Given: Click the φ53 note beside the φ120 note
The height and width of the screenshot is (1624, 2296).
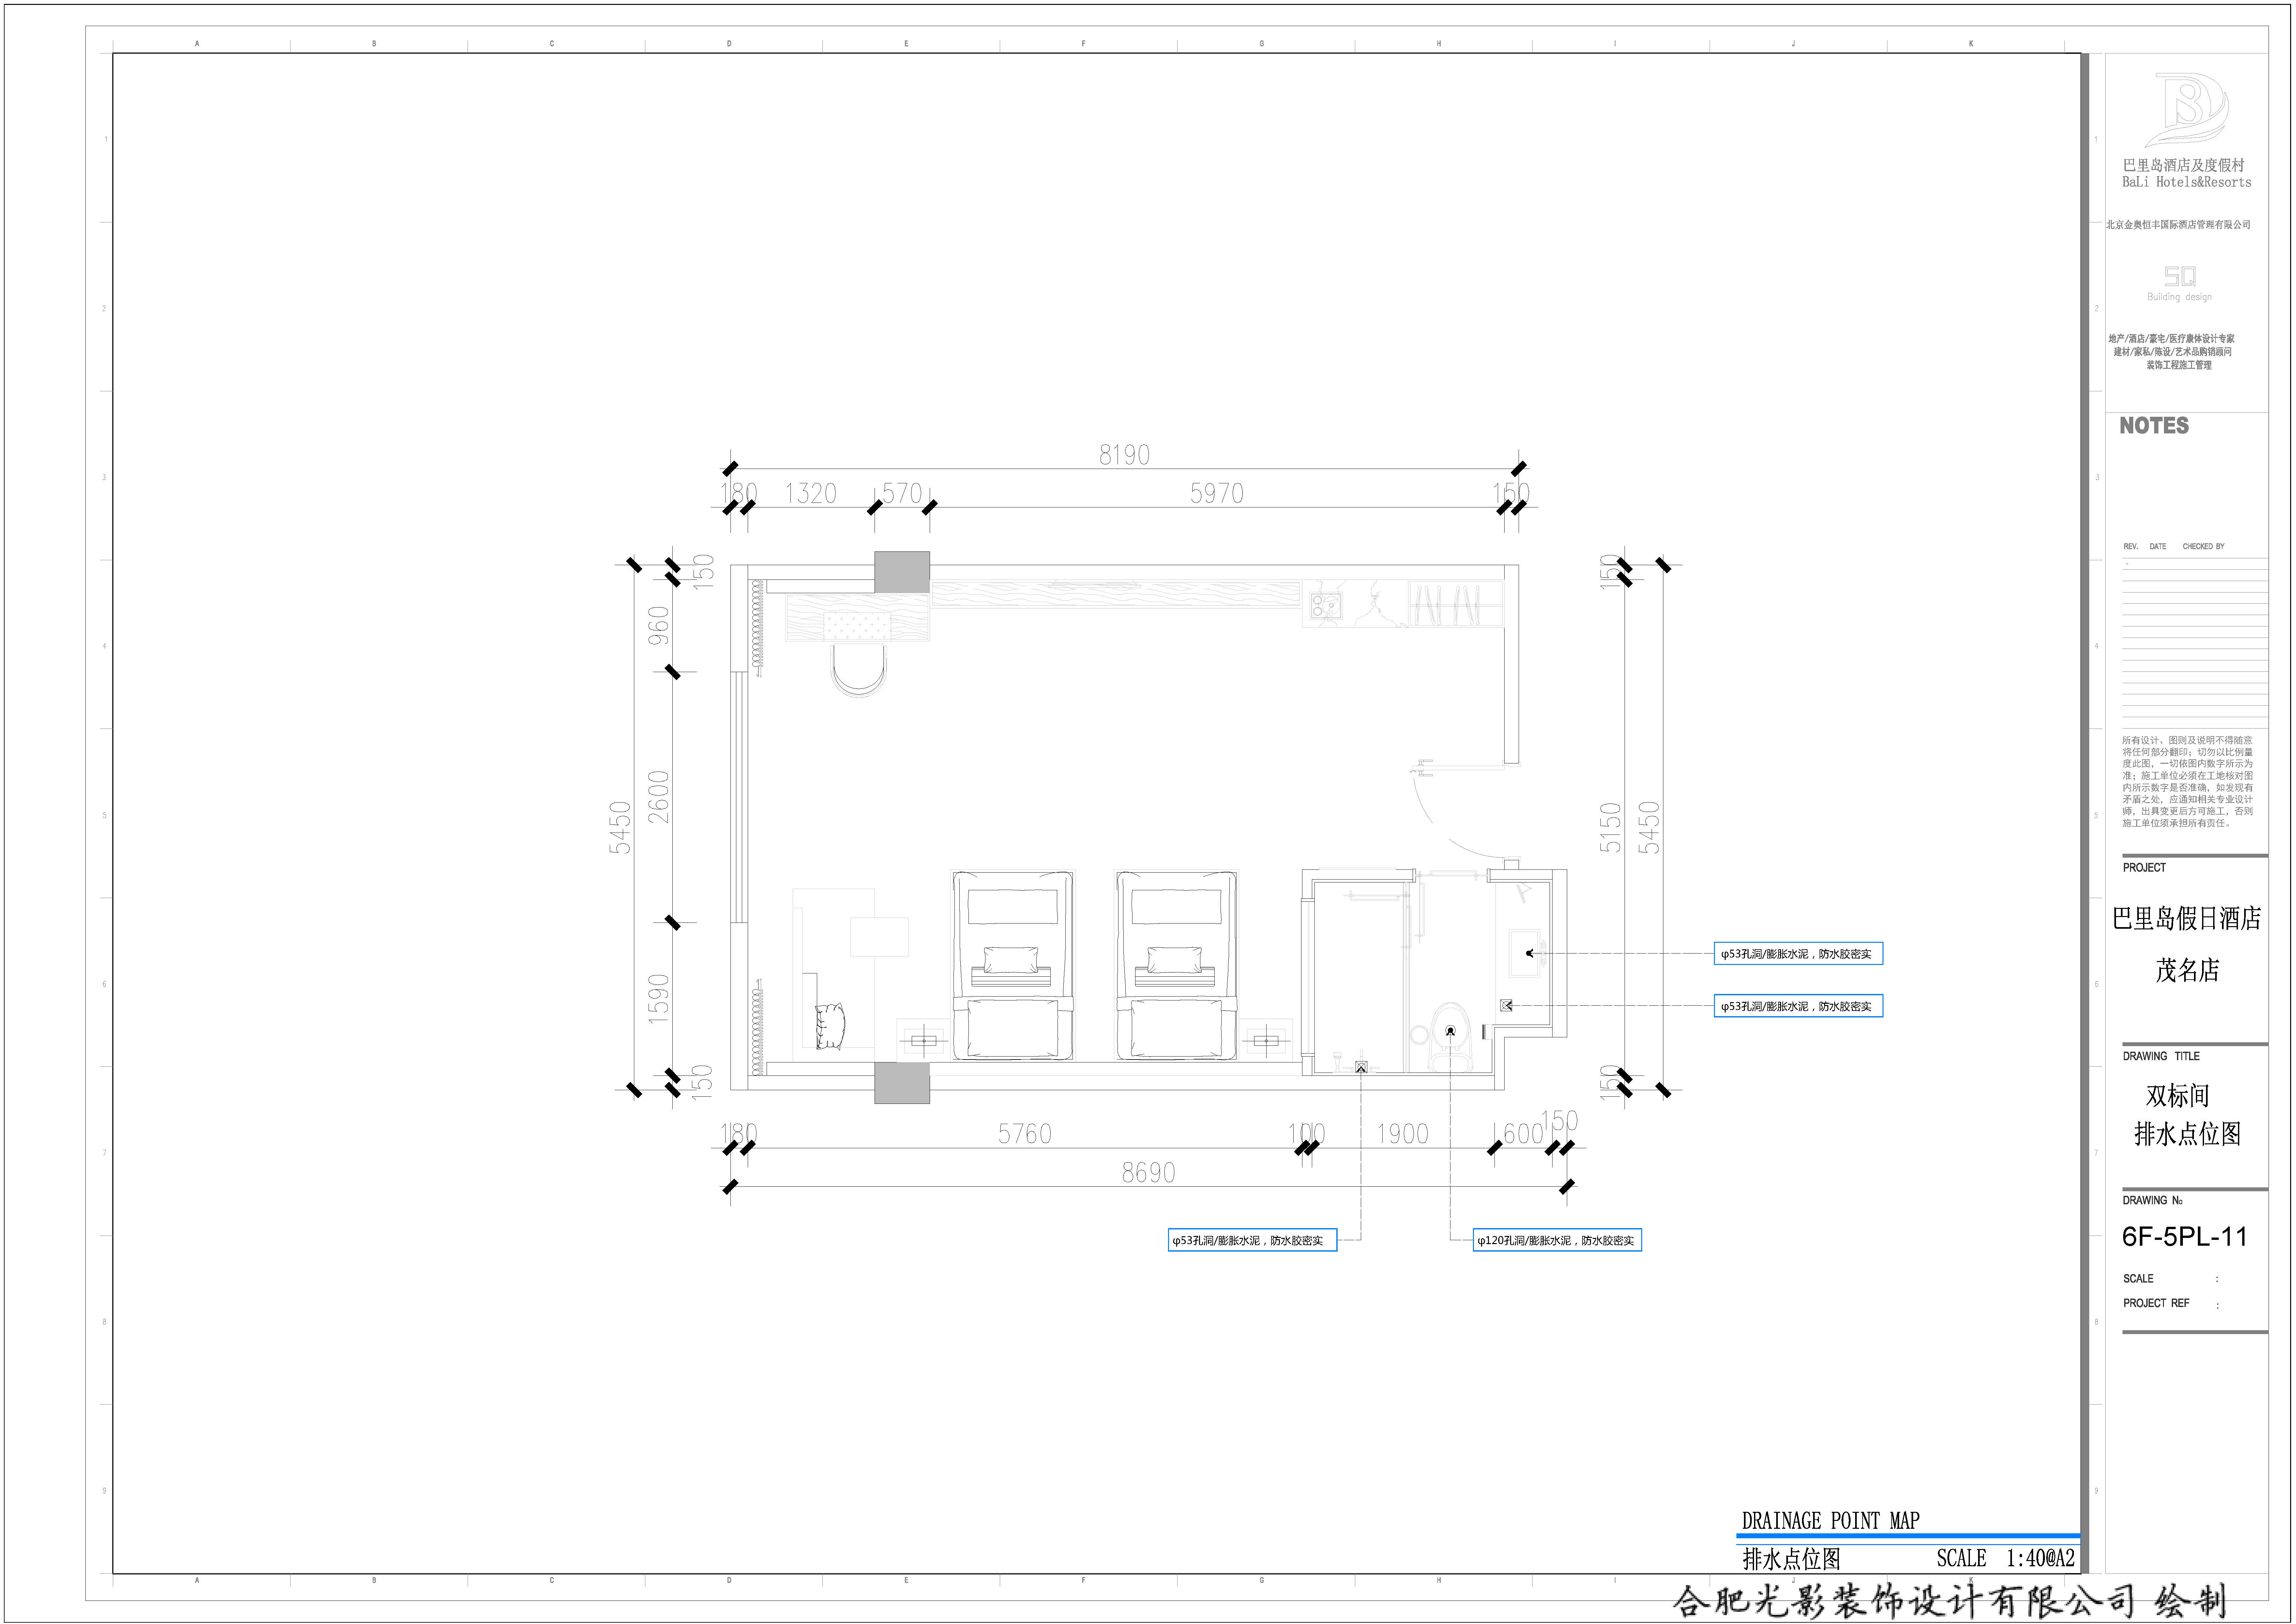Looking at the screenshot, I should coord(1252,1240).
